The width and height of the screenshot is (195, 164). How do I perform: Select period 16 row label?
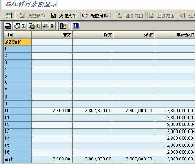[17, 152]
